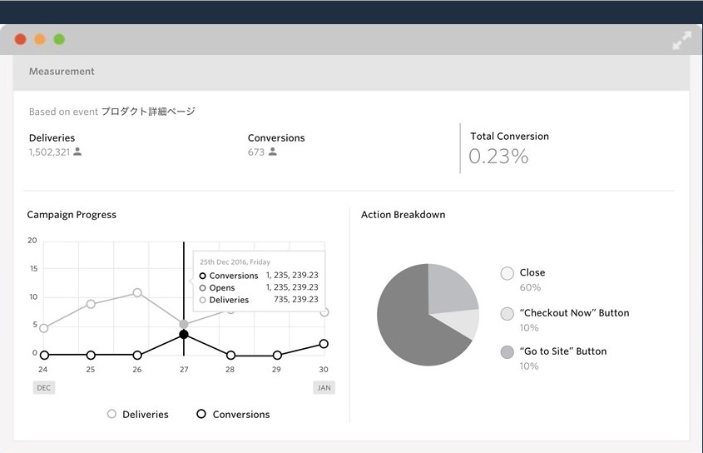Click the person icon beside Deliveries count
703x453 pixels.
pos(77,152)
